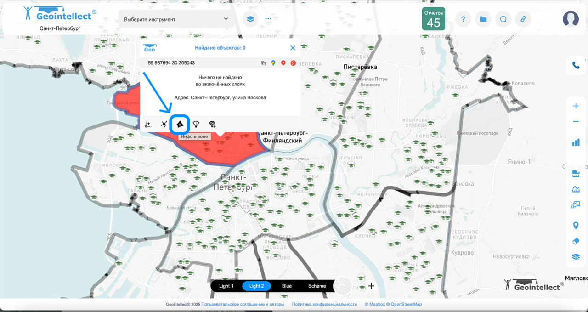Open the 'Выберите инструмент' dropdown

pos(176,19)
